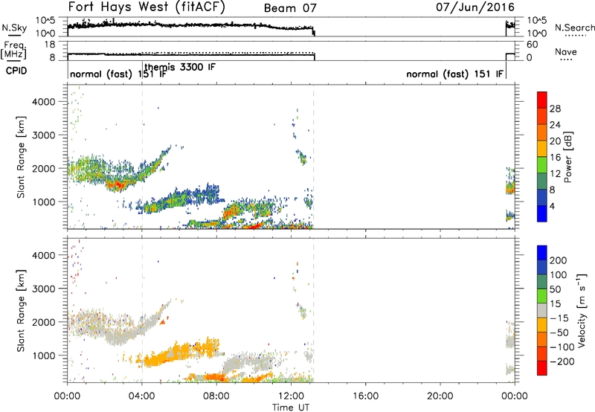The image size is (595, 412).
Task: Click the '20' tick on Power colorbar
Action: click(x=555, y=141)
